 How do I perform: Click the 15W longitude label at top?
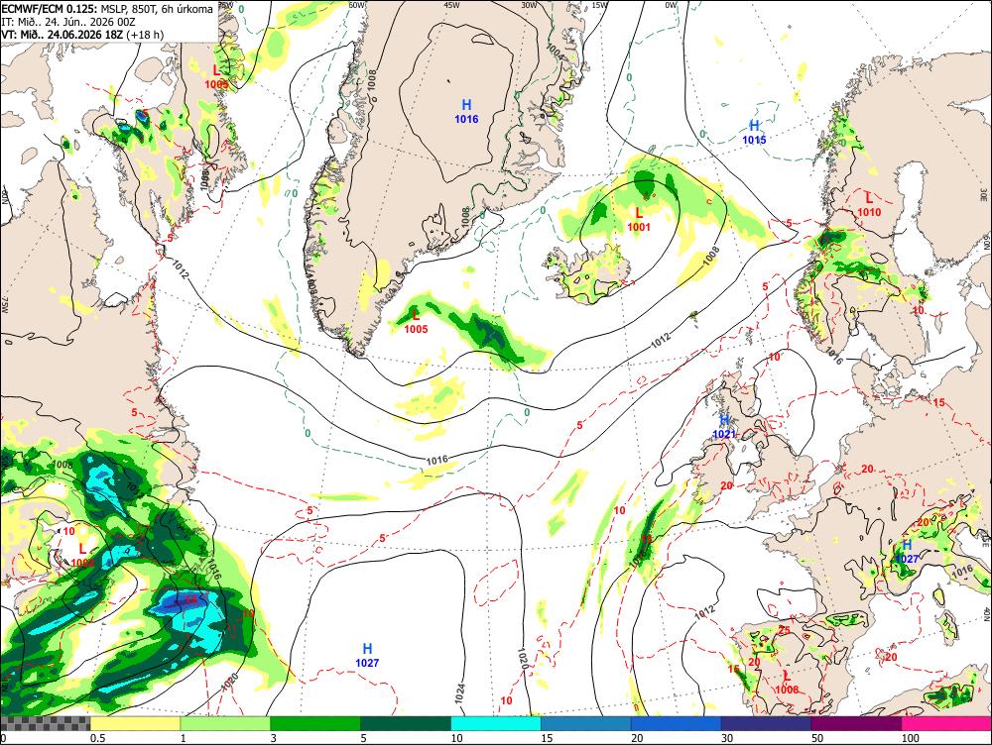click(599, 5)
